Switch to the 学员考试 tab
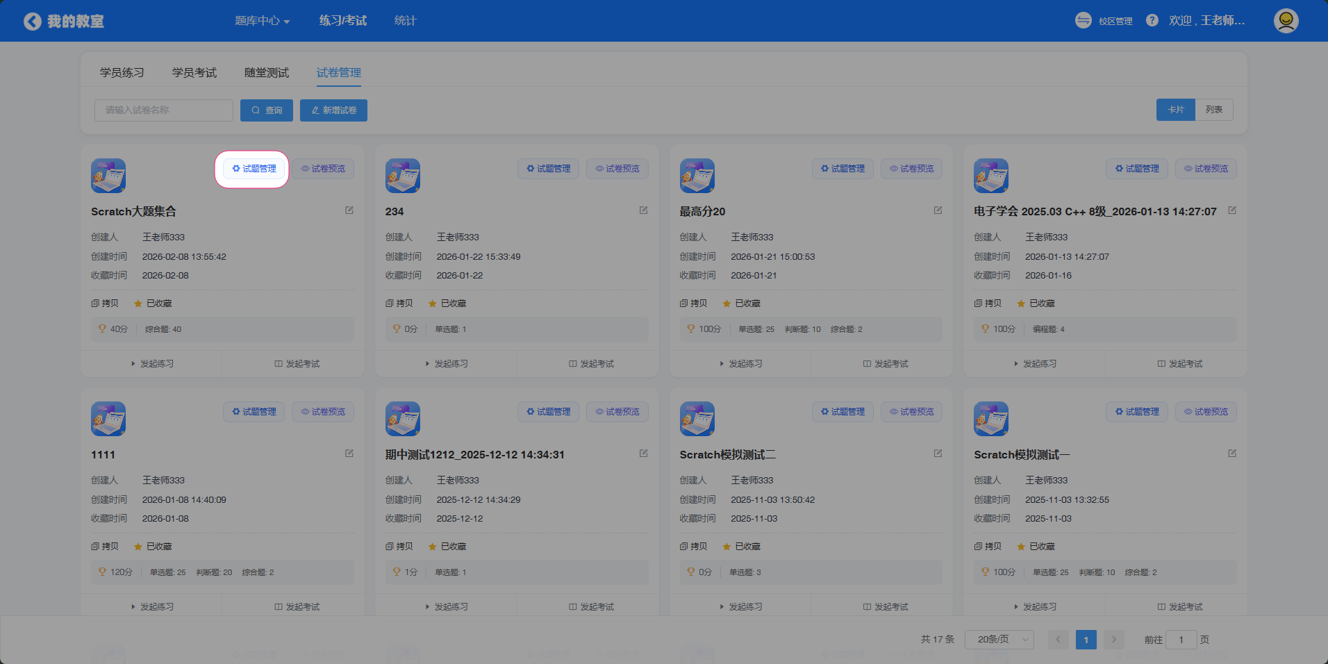Image resolution: width=1328 pixels, height=664 pixels. click(194, 73)
